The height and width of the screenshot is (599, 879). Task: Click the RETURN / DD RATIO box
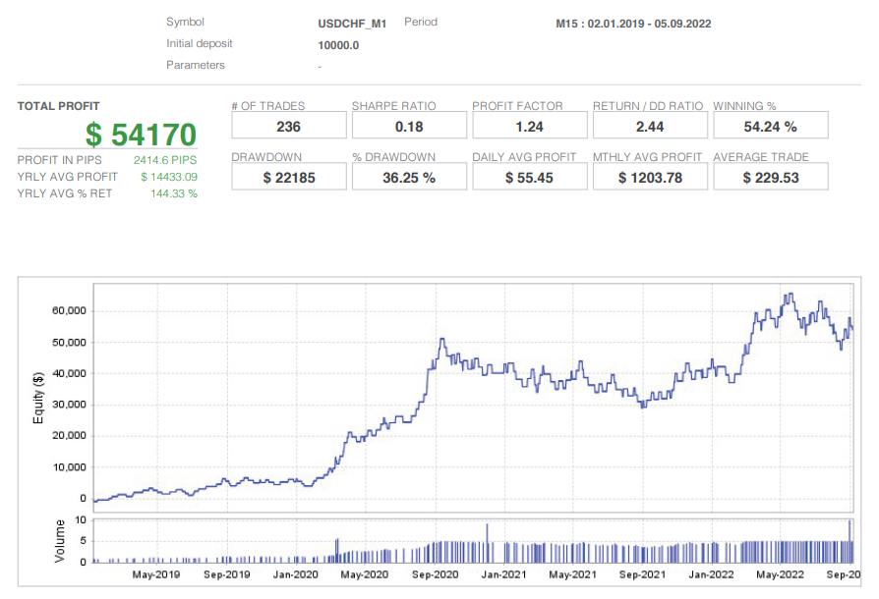point(650,125)
